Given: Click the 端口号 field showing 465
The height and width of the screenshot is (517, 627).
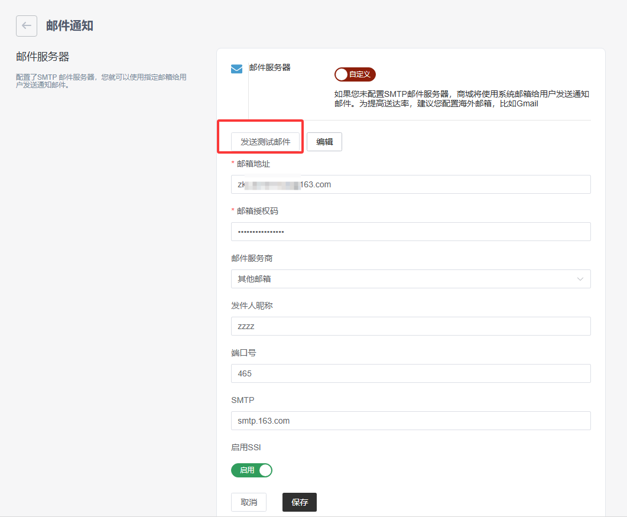Looking at the screenshot, I should tap(410, 373).
